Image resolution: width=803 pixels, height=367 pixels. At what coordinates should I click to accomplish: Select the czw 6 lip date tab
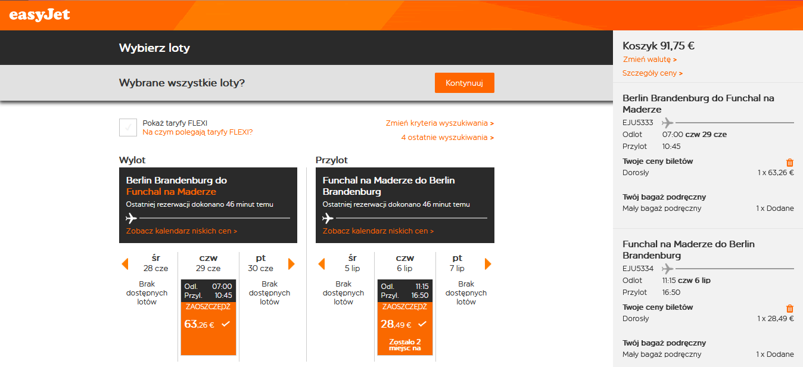405,263
